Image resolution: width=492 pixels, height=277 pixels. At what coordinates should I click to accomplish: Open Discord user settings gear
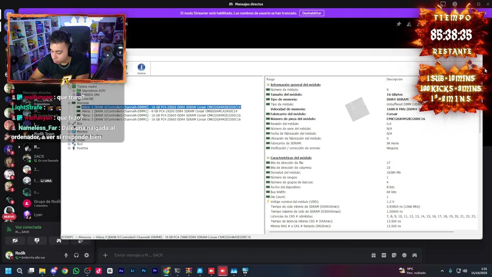tap(86, 255)
